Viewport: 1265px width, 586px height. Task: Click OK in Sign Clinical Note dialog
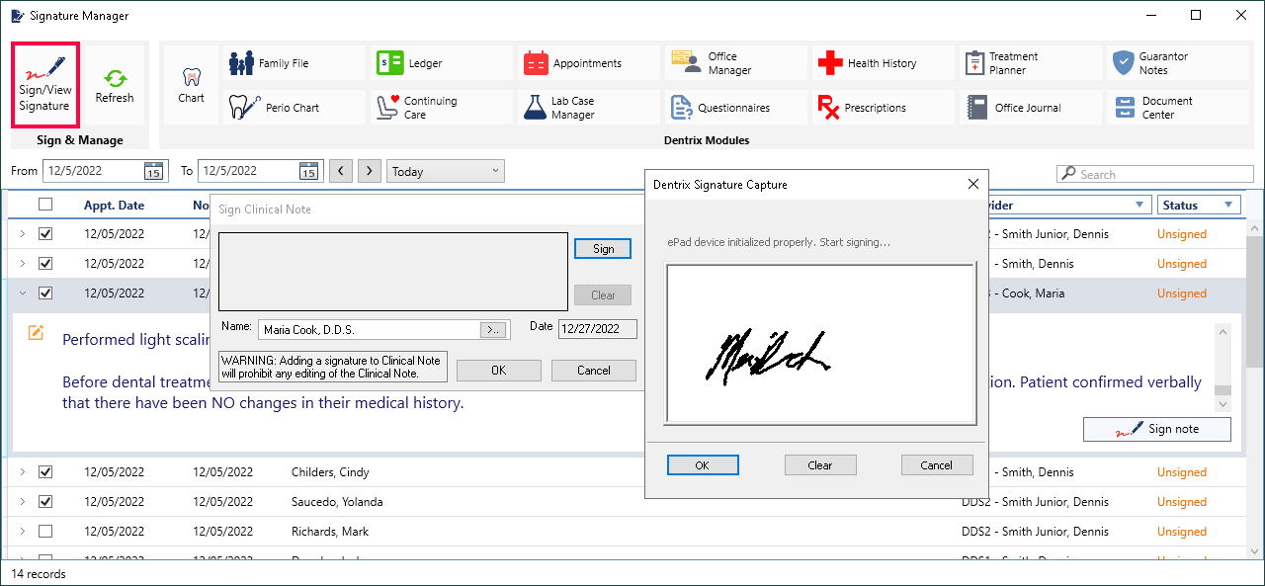tap(498, 371)
